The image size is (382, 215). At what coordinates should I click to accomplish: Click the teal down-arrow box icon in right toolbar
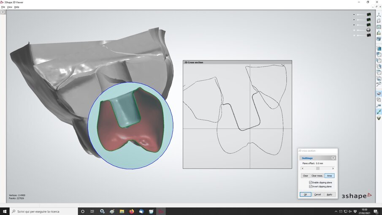379,27
